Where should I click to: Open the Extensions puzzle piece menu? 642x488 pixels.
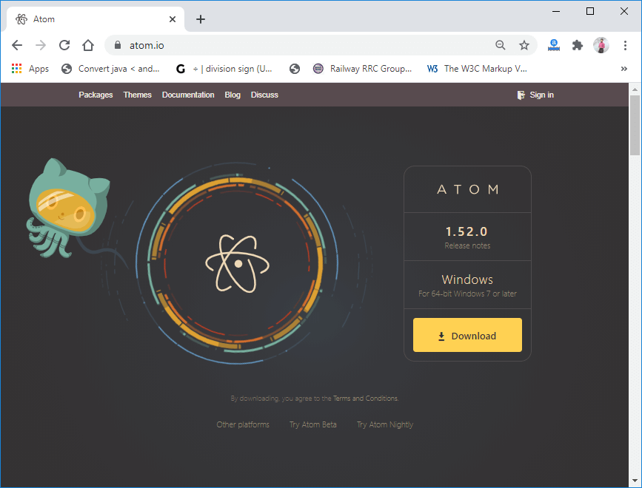tap(578, 45)
